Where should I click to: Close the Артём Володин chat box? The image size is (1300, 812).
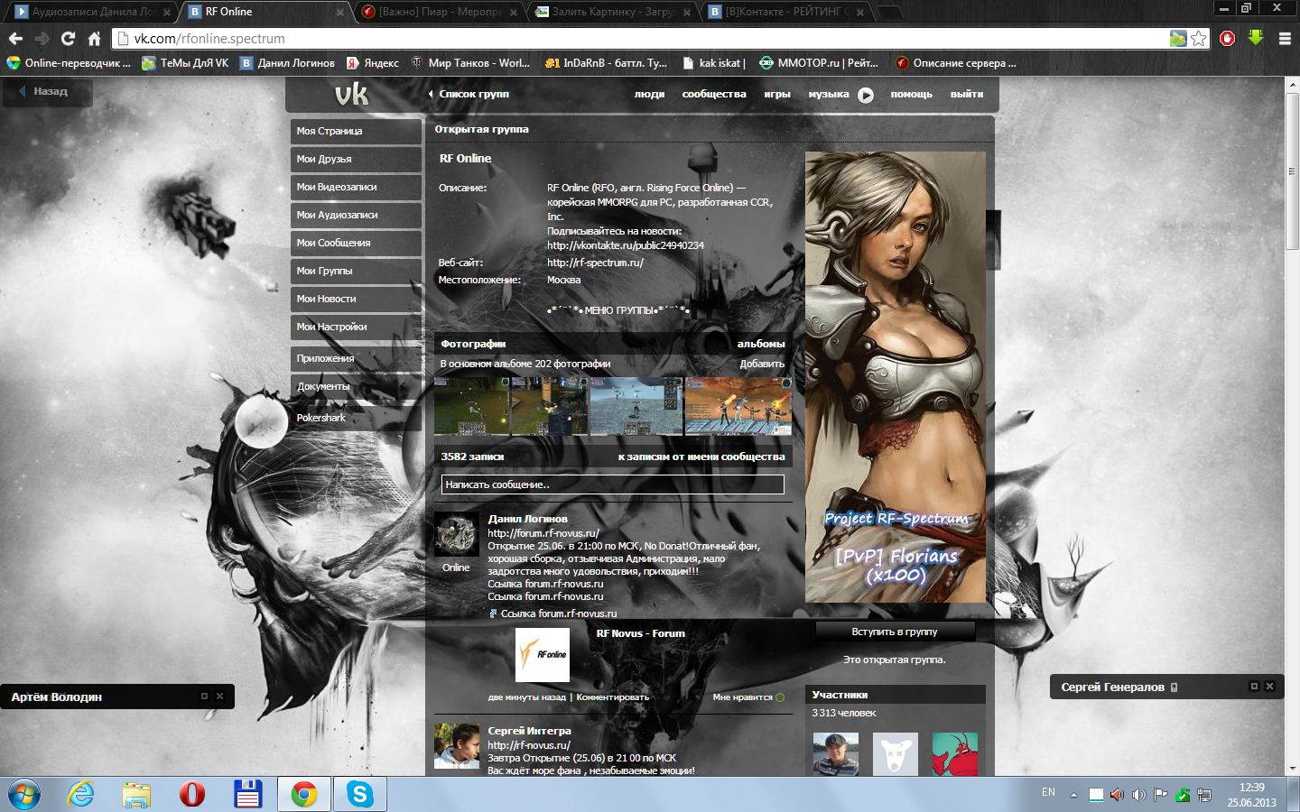click(x=219, y=697)
